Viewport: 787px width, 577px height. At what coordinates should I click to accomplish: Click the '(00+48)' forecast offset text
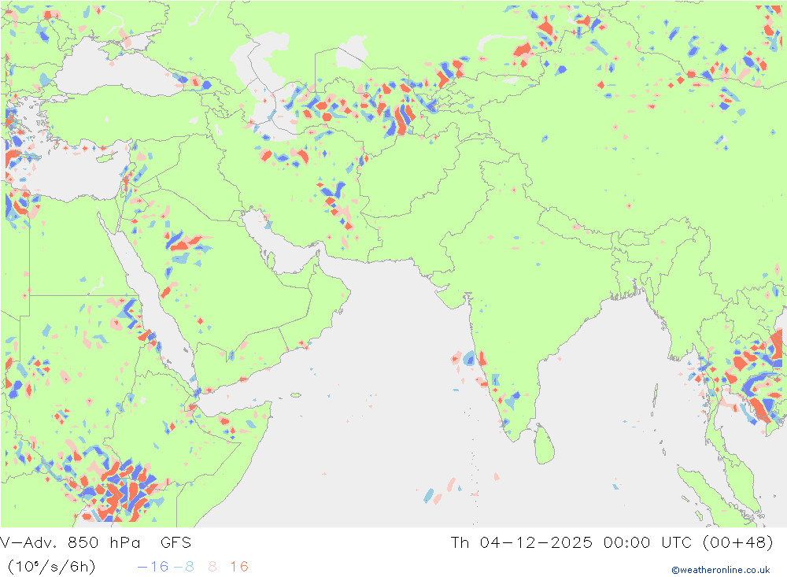pyautogui.click(x=738, y=542)
